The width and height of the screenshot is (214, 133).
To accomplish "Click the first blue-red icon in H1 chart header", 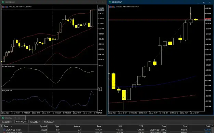I will click(x=3, y=6).
